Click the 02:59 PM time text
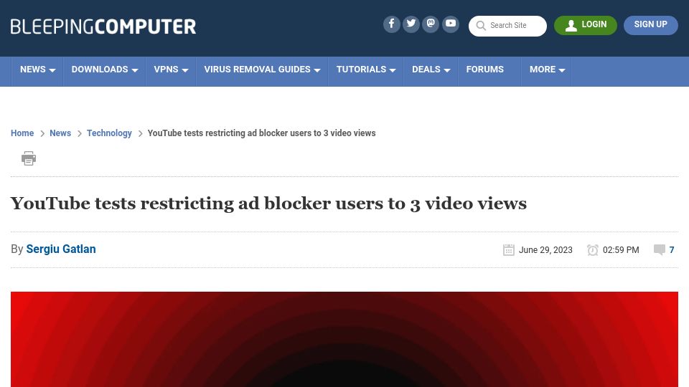 tap(620, 249)
